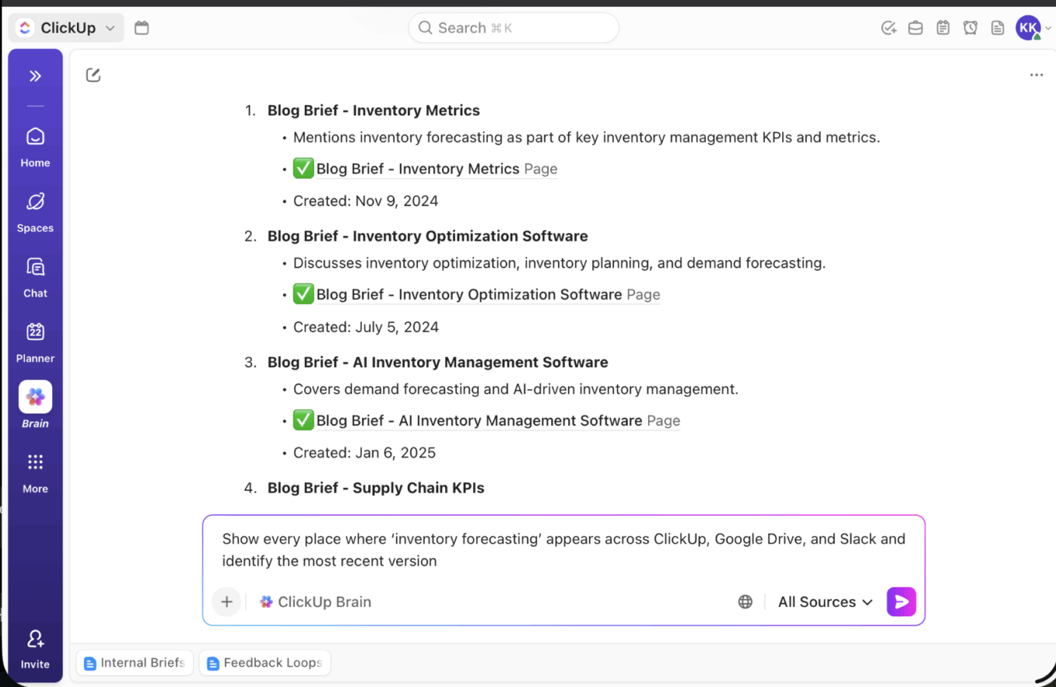The image size is (1056, 687).
Task: Toggle web search globe in message box
Action: 745,602
